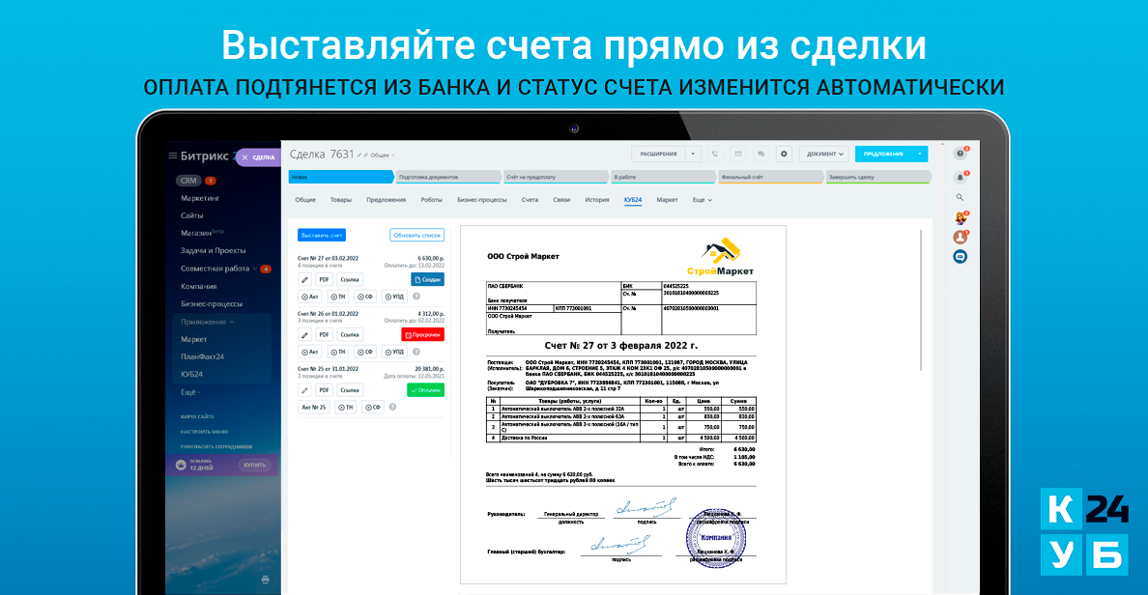The width and height of the screenshot is (1148, 595).
Task: Click Ссылка for invoice № 27
Action: tap(350, 279)
